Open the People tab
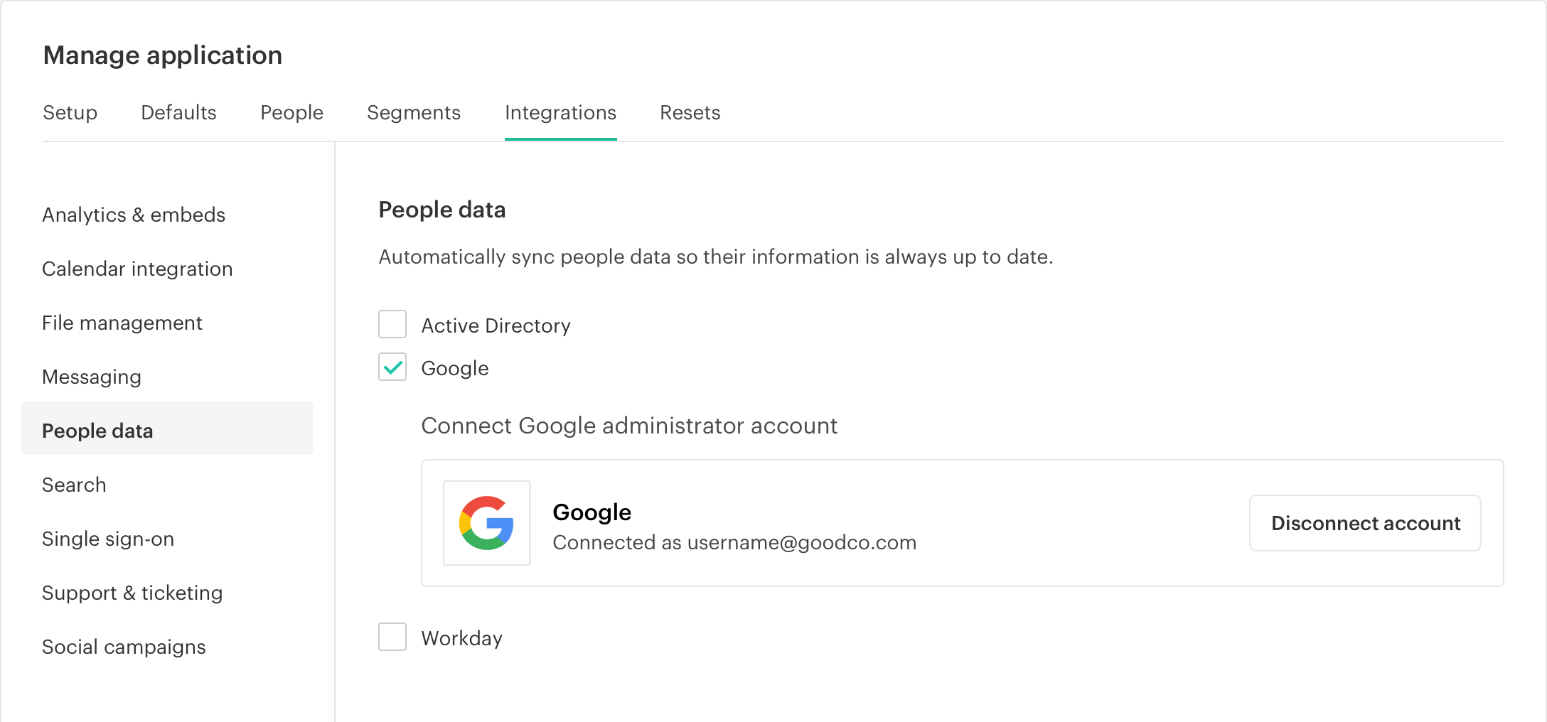This screenshot has width=1547, height=722. [291, 112]
